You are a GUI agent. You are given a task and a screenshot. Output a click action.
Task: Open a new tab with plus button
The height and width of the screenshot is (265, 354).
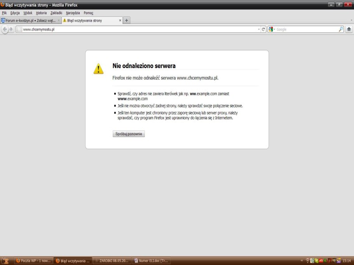pos(127,20)
